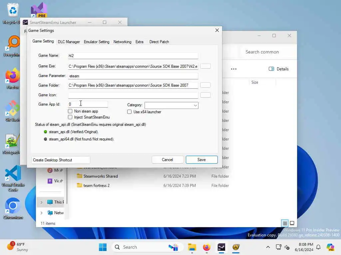Viewport: 341px width, 255px height.
Task: Open the Chromium desktop shortcut
Action: pyautogui.click(x=13, y=209)
